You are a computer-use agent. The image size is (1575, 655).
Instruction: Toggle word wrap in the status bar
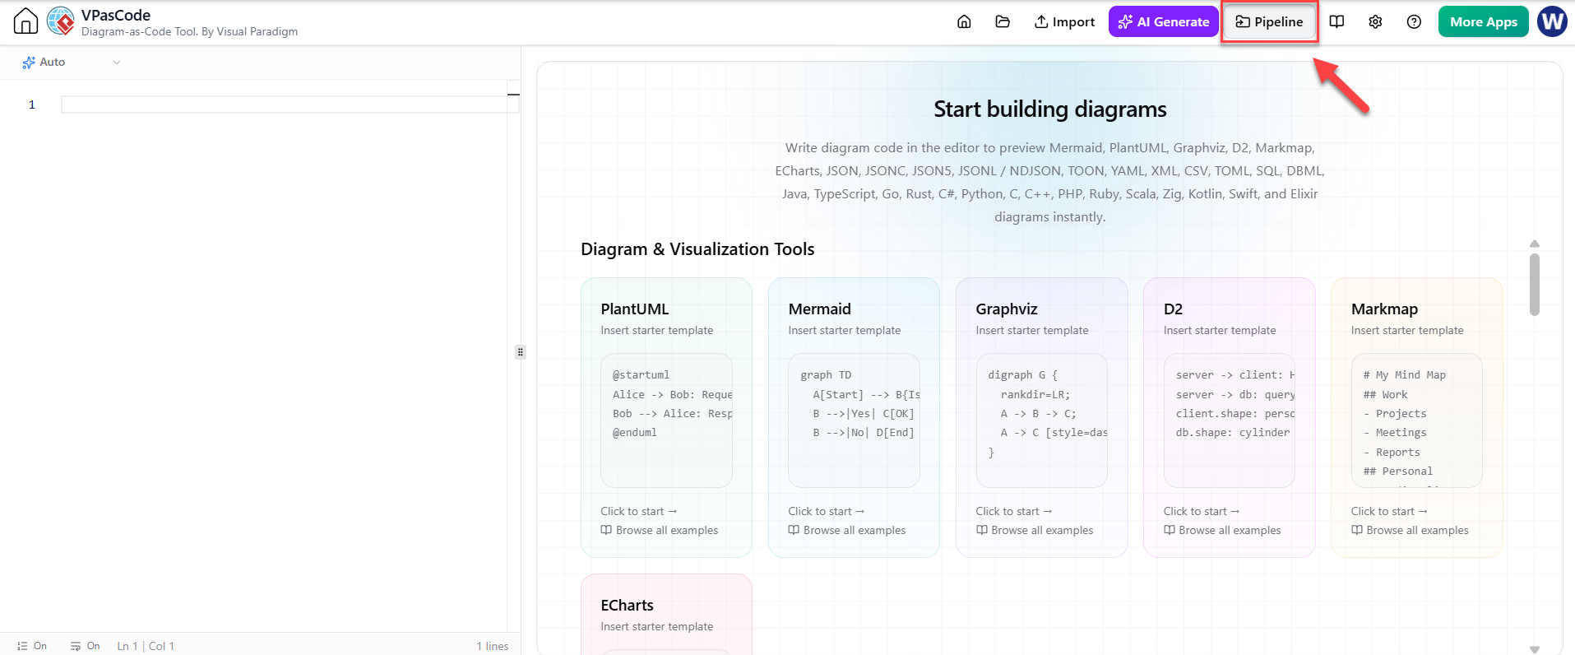[86, 646]
